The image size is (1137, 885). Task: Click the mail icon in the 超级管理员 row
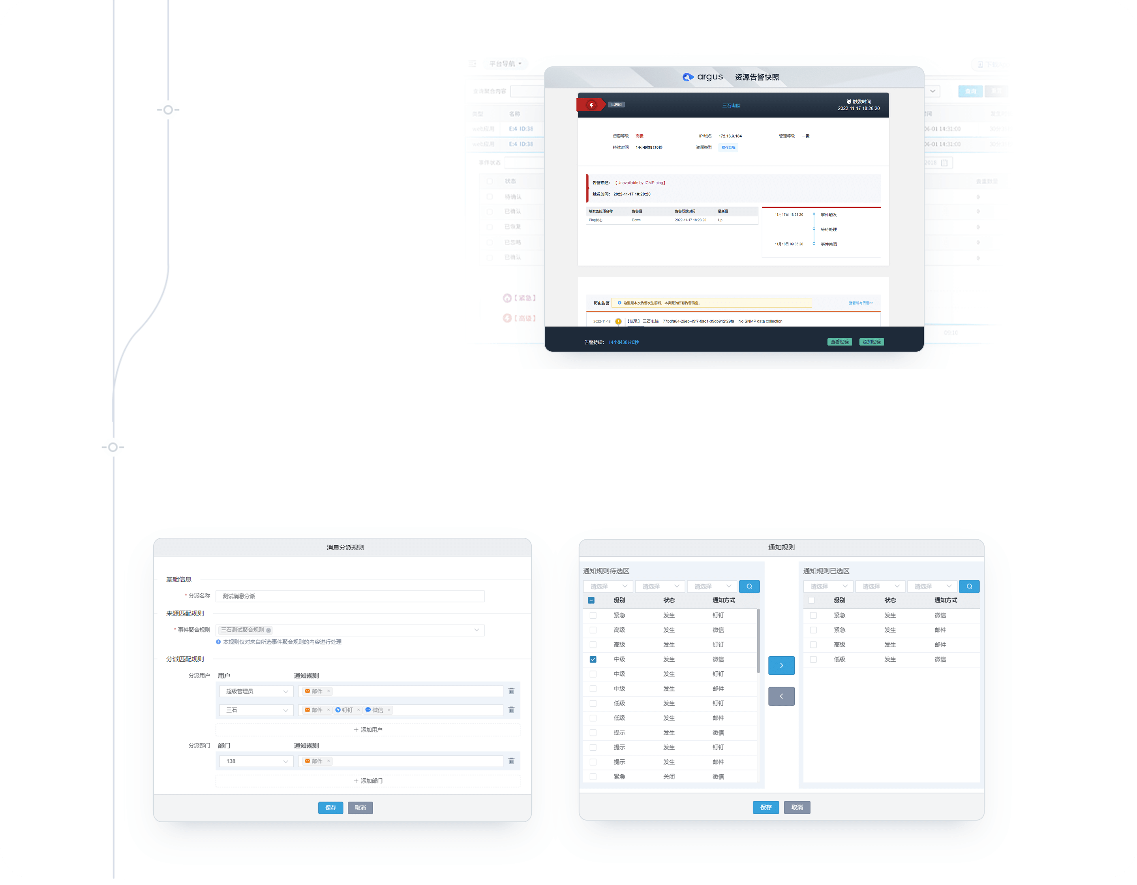point(308,691)
